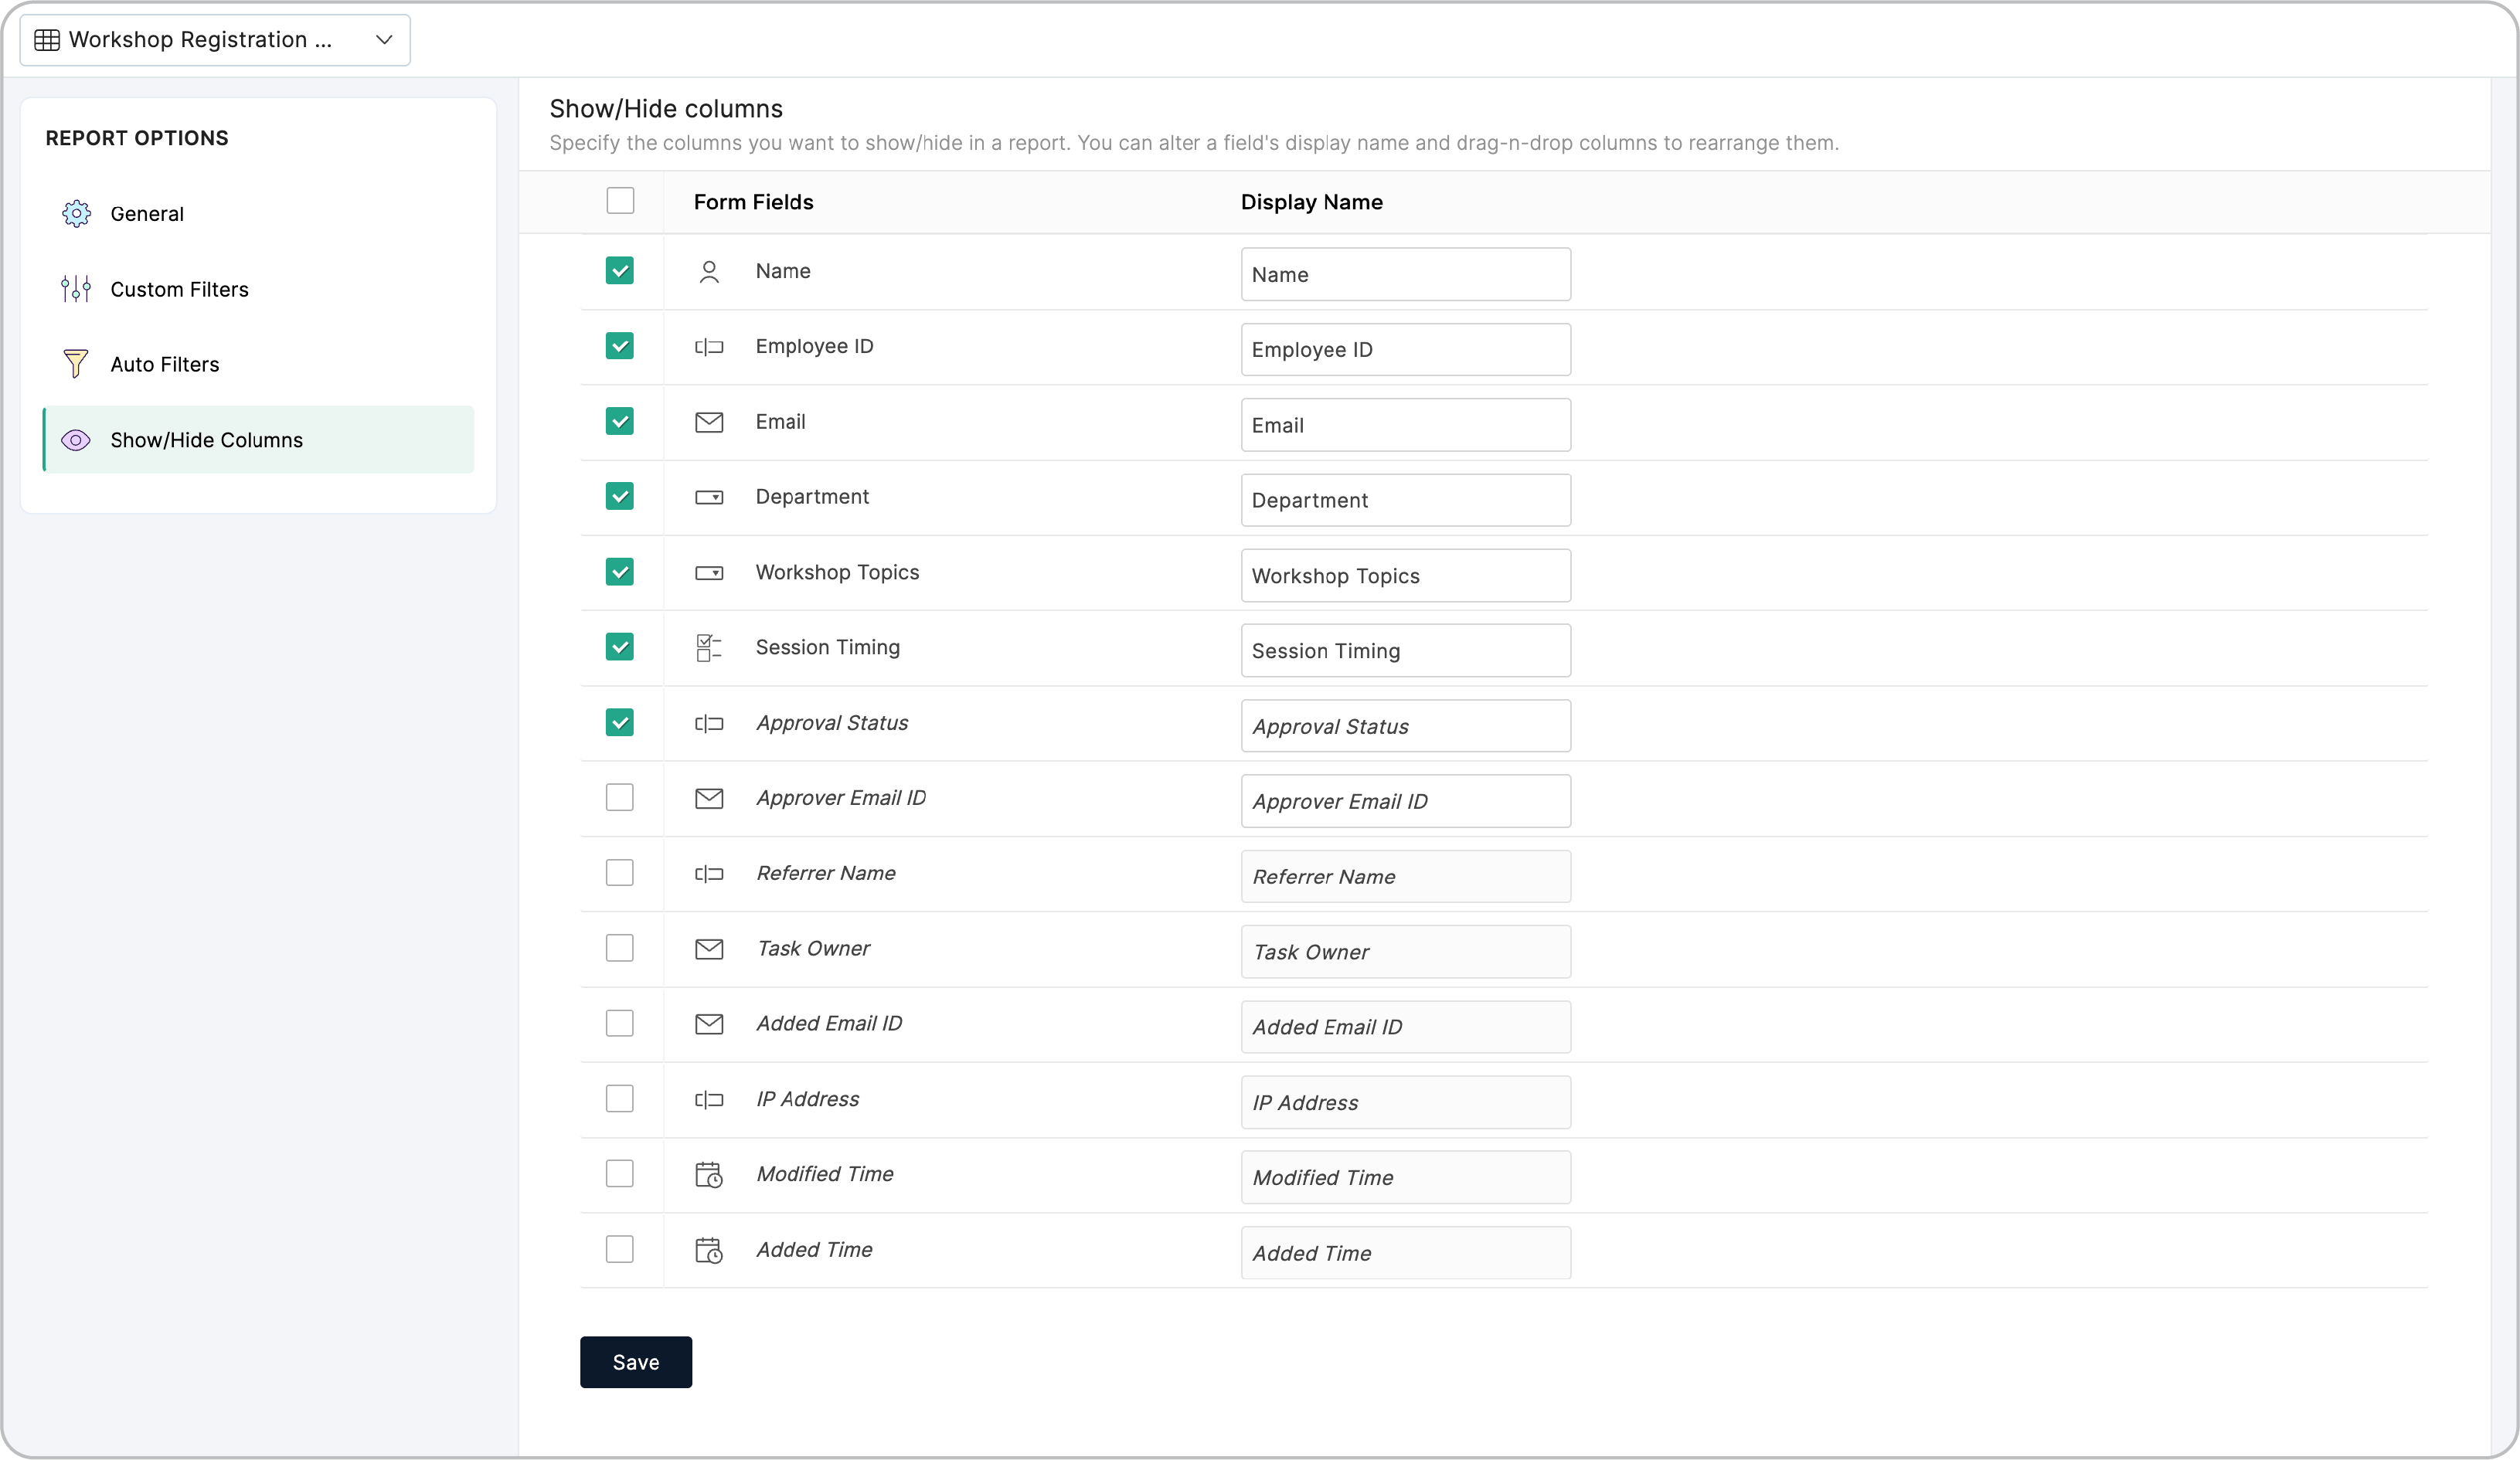Click the table grid icon in form selector
This screenshot has width=2520, height=1460.
pyautogui.click(x=47, y=39)
